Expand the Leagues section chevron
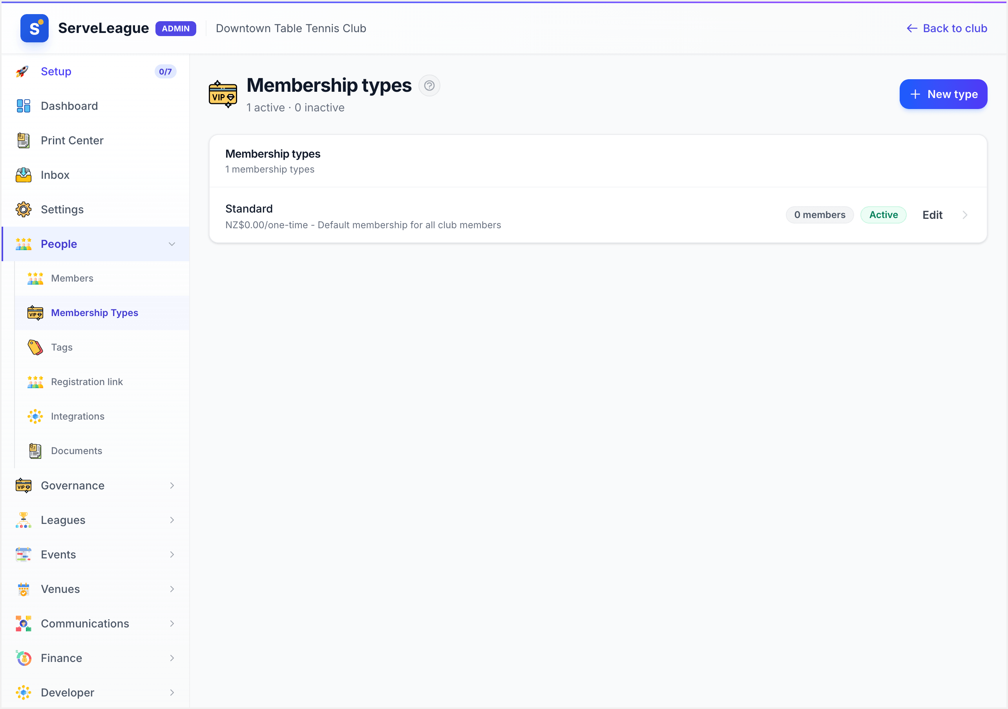 point(172,520)
